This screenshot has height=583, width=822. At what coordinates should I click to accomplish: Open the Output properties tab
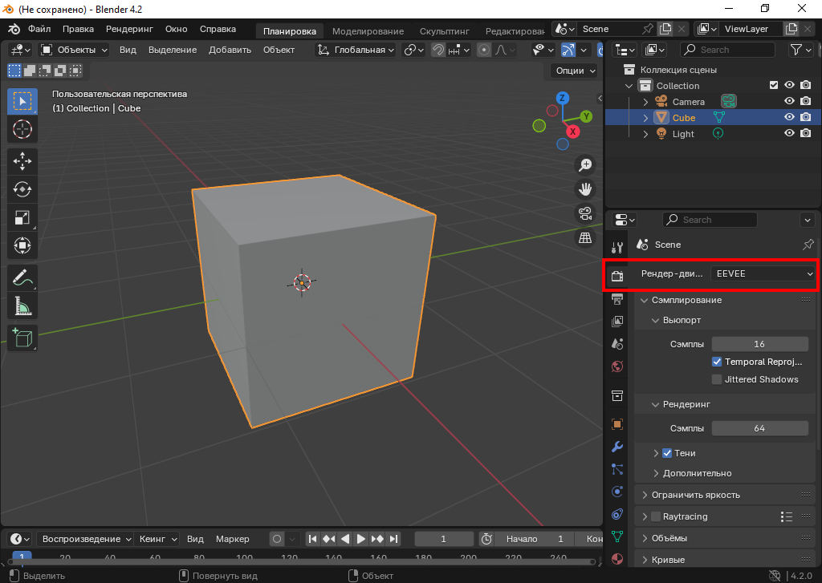tap(617, 299)
